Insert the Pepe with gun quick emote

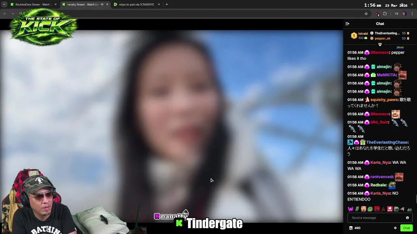tap(396, 209)
